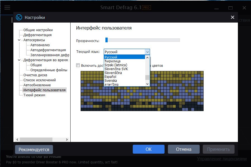Open the Управление лицензиями link
251x167 pixels.
222,159
